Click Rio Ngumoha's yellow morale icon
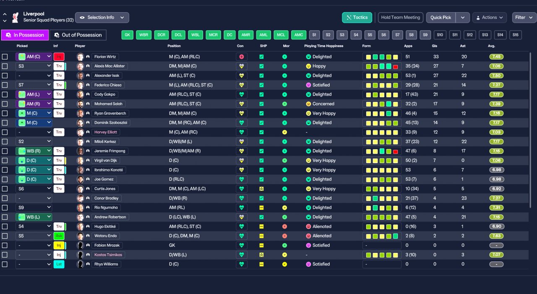The image size is (537, 294). (x=284, y=208)
